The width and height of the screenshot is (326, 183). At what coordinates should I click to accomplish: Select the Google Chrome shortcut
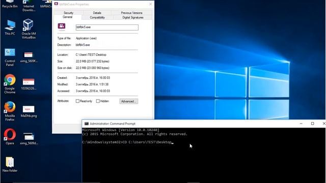[10, 84]
